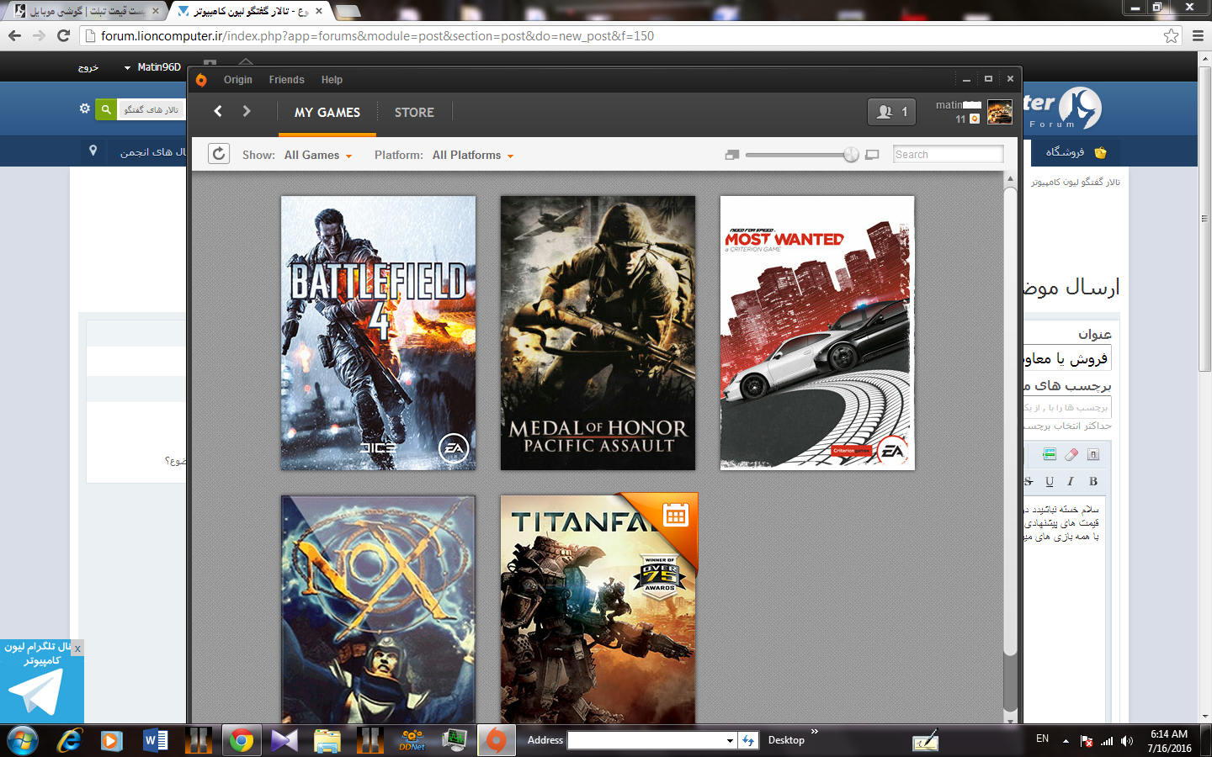Viewport: 1212px width, 757px height.
Task: Open the Origin friends list button
Action: coord(891,112)
